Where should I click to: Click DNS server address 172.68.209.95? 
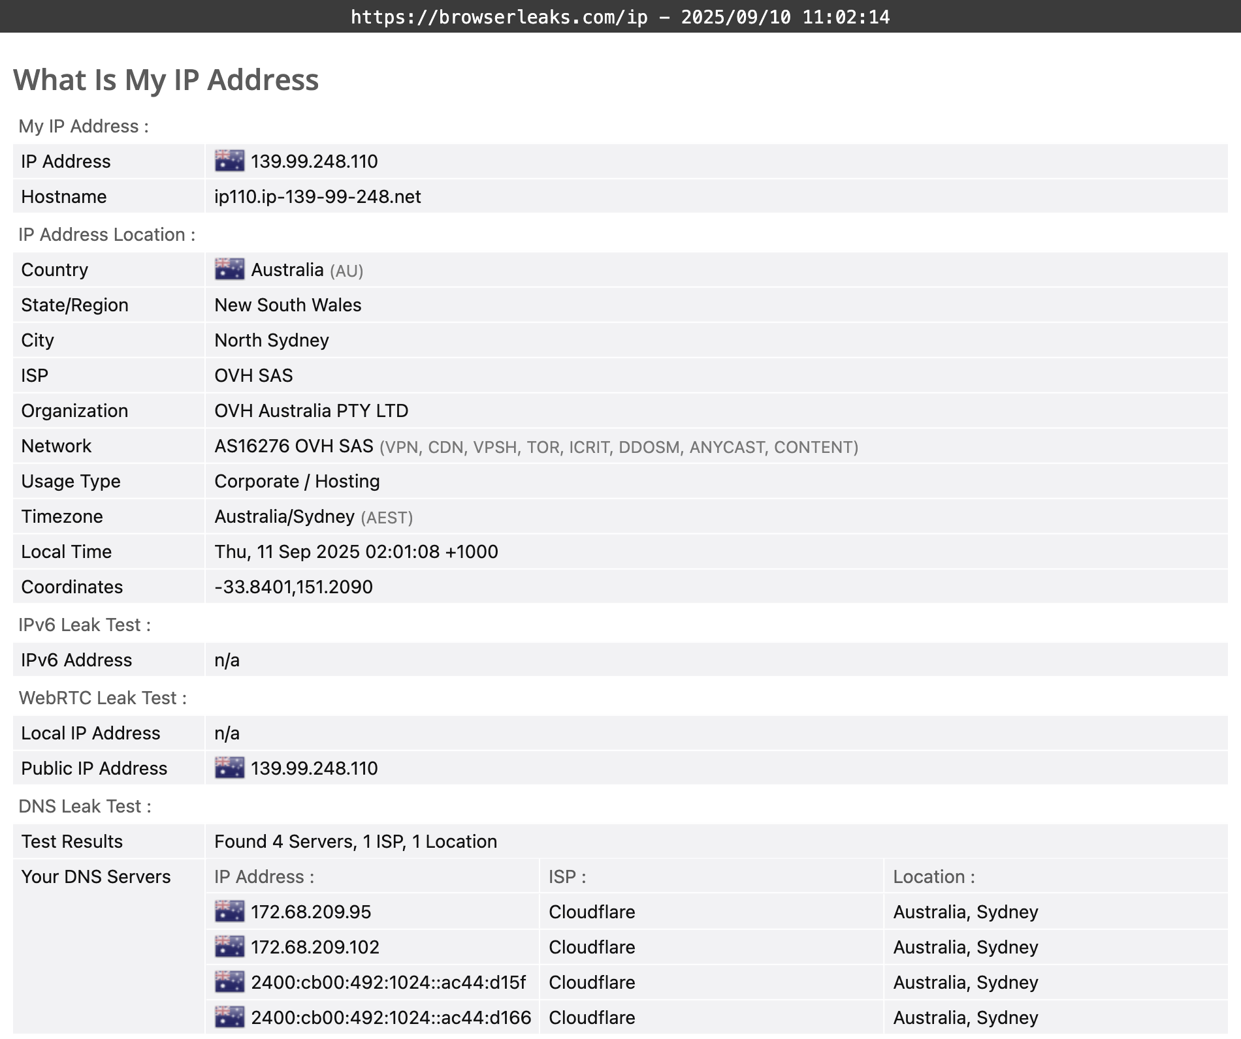[311, 912]
